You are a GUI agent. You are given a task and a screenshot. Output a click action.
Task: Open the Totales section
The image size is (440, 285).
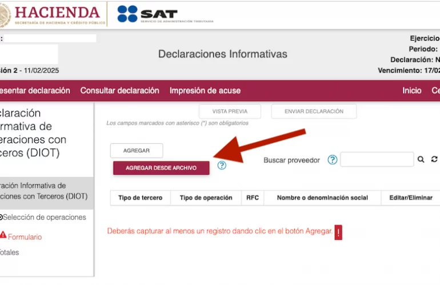pos(9,252)
